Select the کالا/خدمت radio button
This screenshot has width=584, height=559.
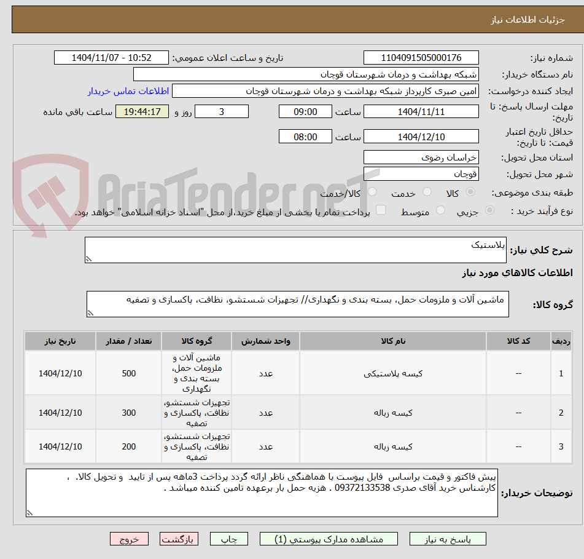pos(372,192)
